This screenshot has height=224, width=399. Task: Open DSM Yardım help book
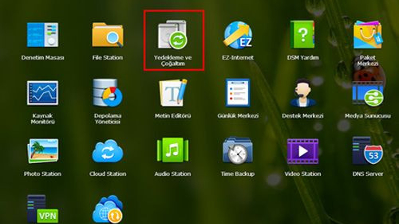[302, 35]
